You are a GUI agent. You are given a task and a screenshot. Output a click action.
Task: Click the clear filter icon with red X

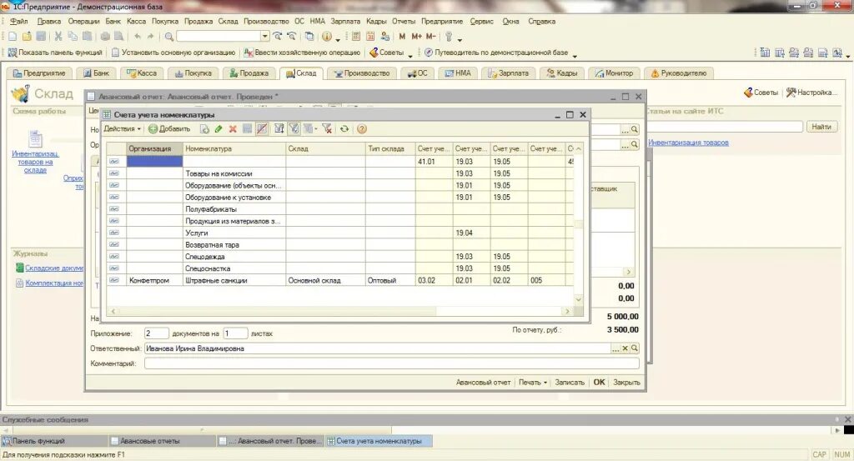click(x=327, y=129)
